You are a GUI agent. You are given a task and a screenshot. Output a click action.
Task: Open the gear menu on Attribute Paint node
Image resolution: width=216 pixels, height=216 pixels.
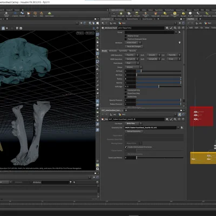(167, 28)
